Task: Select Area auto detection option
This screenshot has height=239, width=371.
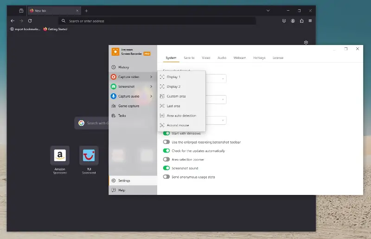Action: pos(181,116)
